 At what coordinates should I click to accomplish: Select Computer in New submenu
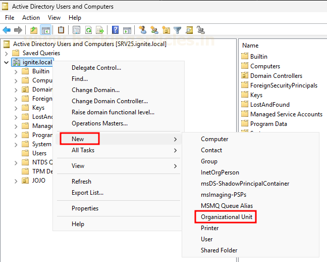tap(214, 139)
